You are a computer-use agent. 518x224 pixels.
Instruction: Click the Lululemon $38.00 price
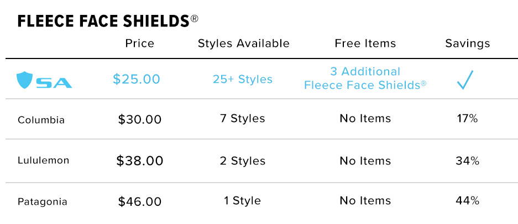140,161
